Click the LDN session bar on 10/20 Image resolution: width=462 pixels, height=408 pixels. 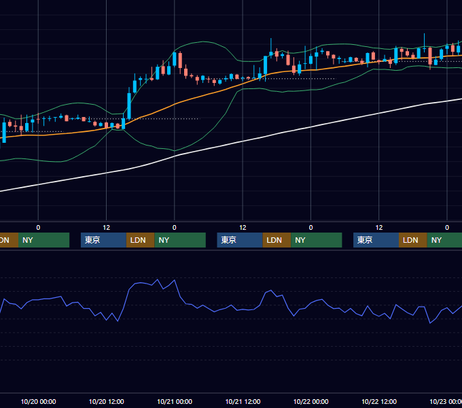pyautogui.click(x=140, y=240)
